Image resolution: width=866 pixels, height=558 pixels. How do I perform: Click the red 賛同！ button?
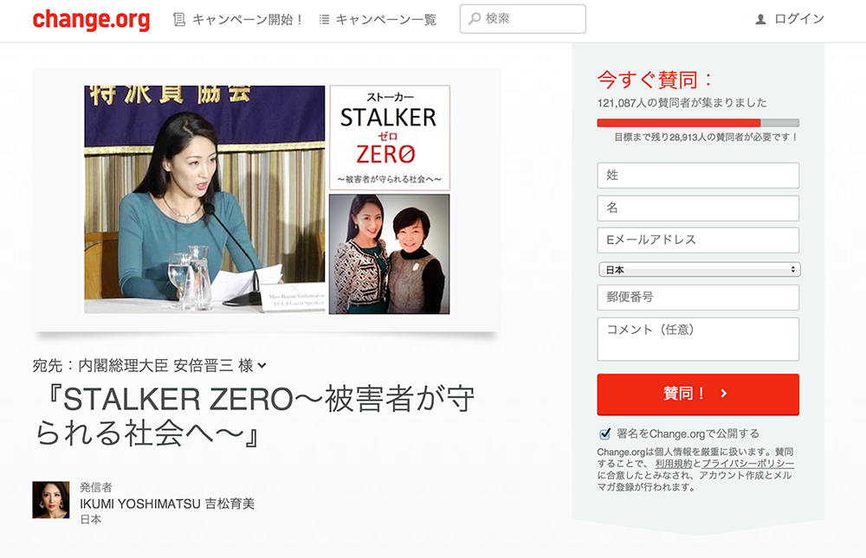pos(698,394)
